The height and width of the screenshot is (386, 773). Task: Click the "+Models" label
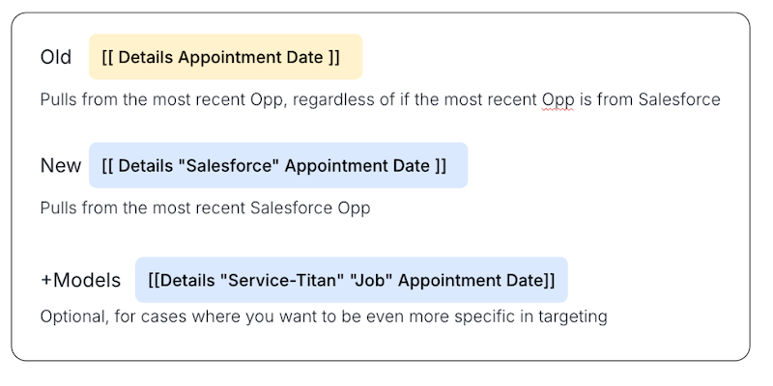click(80, 280)
